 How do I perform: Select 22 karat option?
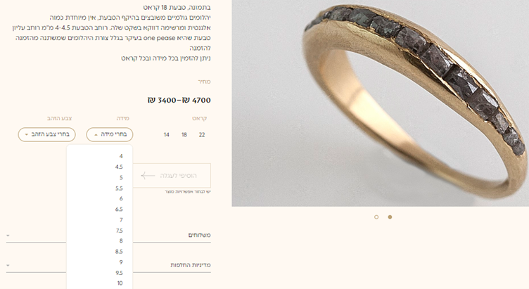(x=202, y=135)
